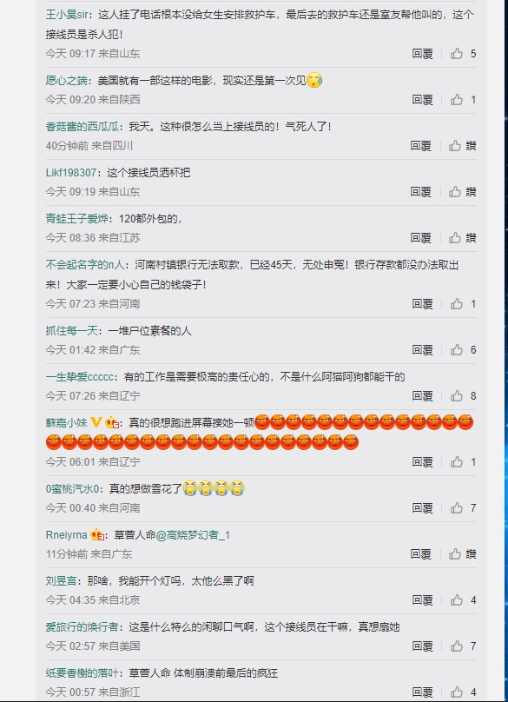The height and width of the screenshot is (702, 508).
Task: Click thumbs-up on 0蜜桃汽水0's comment
Action: coord(457,507)
